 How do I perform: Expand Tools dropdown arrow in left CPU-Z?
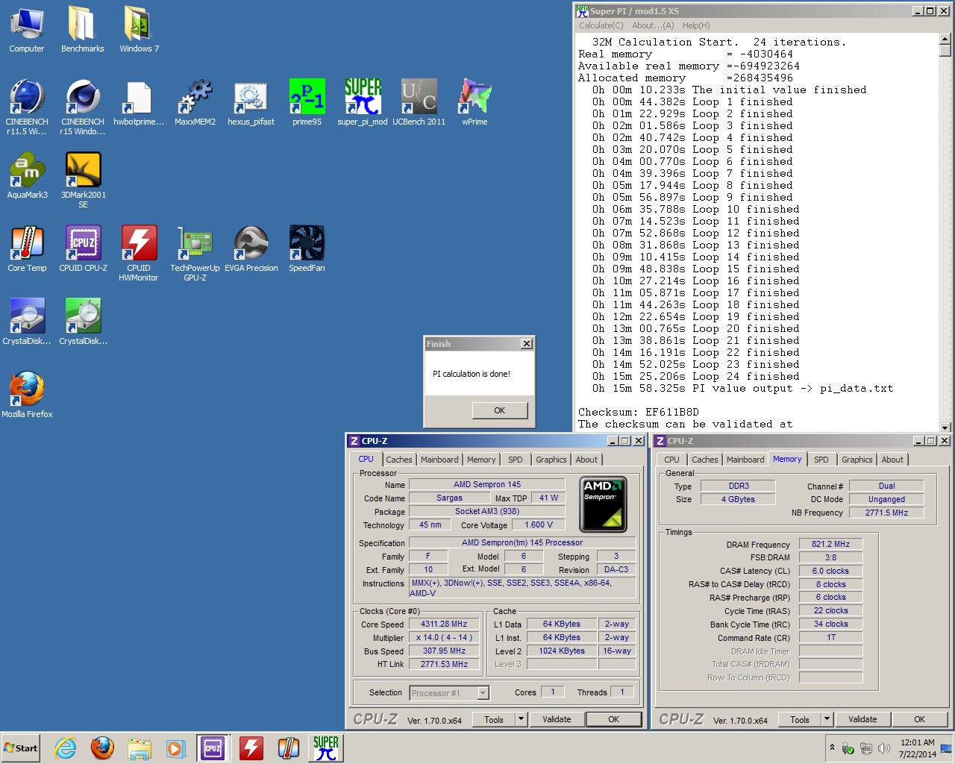(521, 720)
